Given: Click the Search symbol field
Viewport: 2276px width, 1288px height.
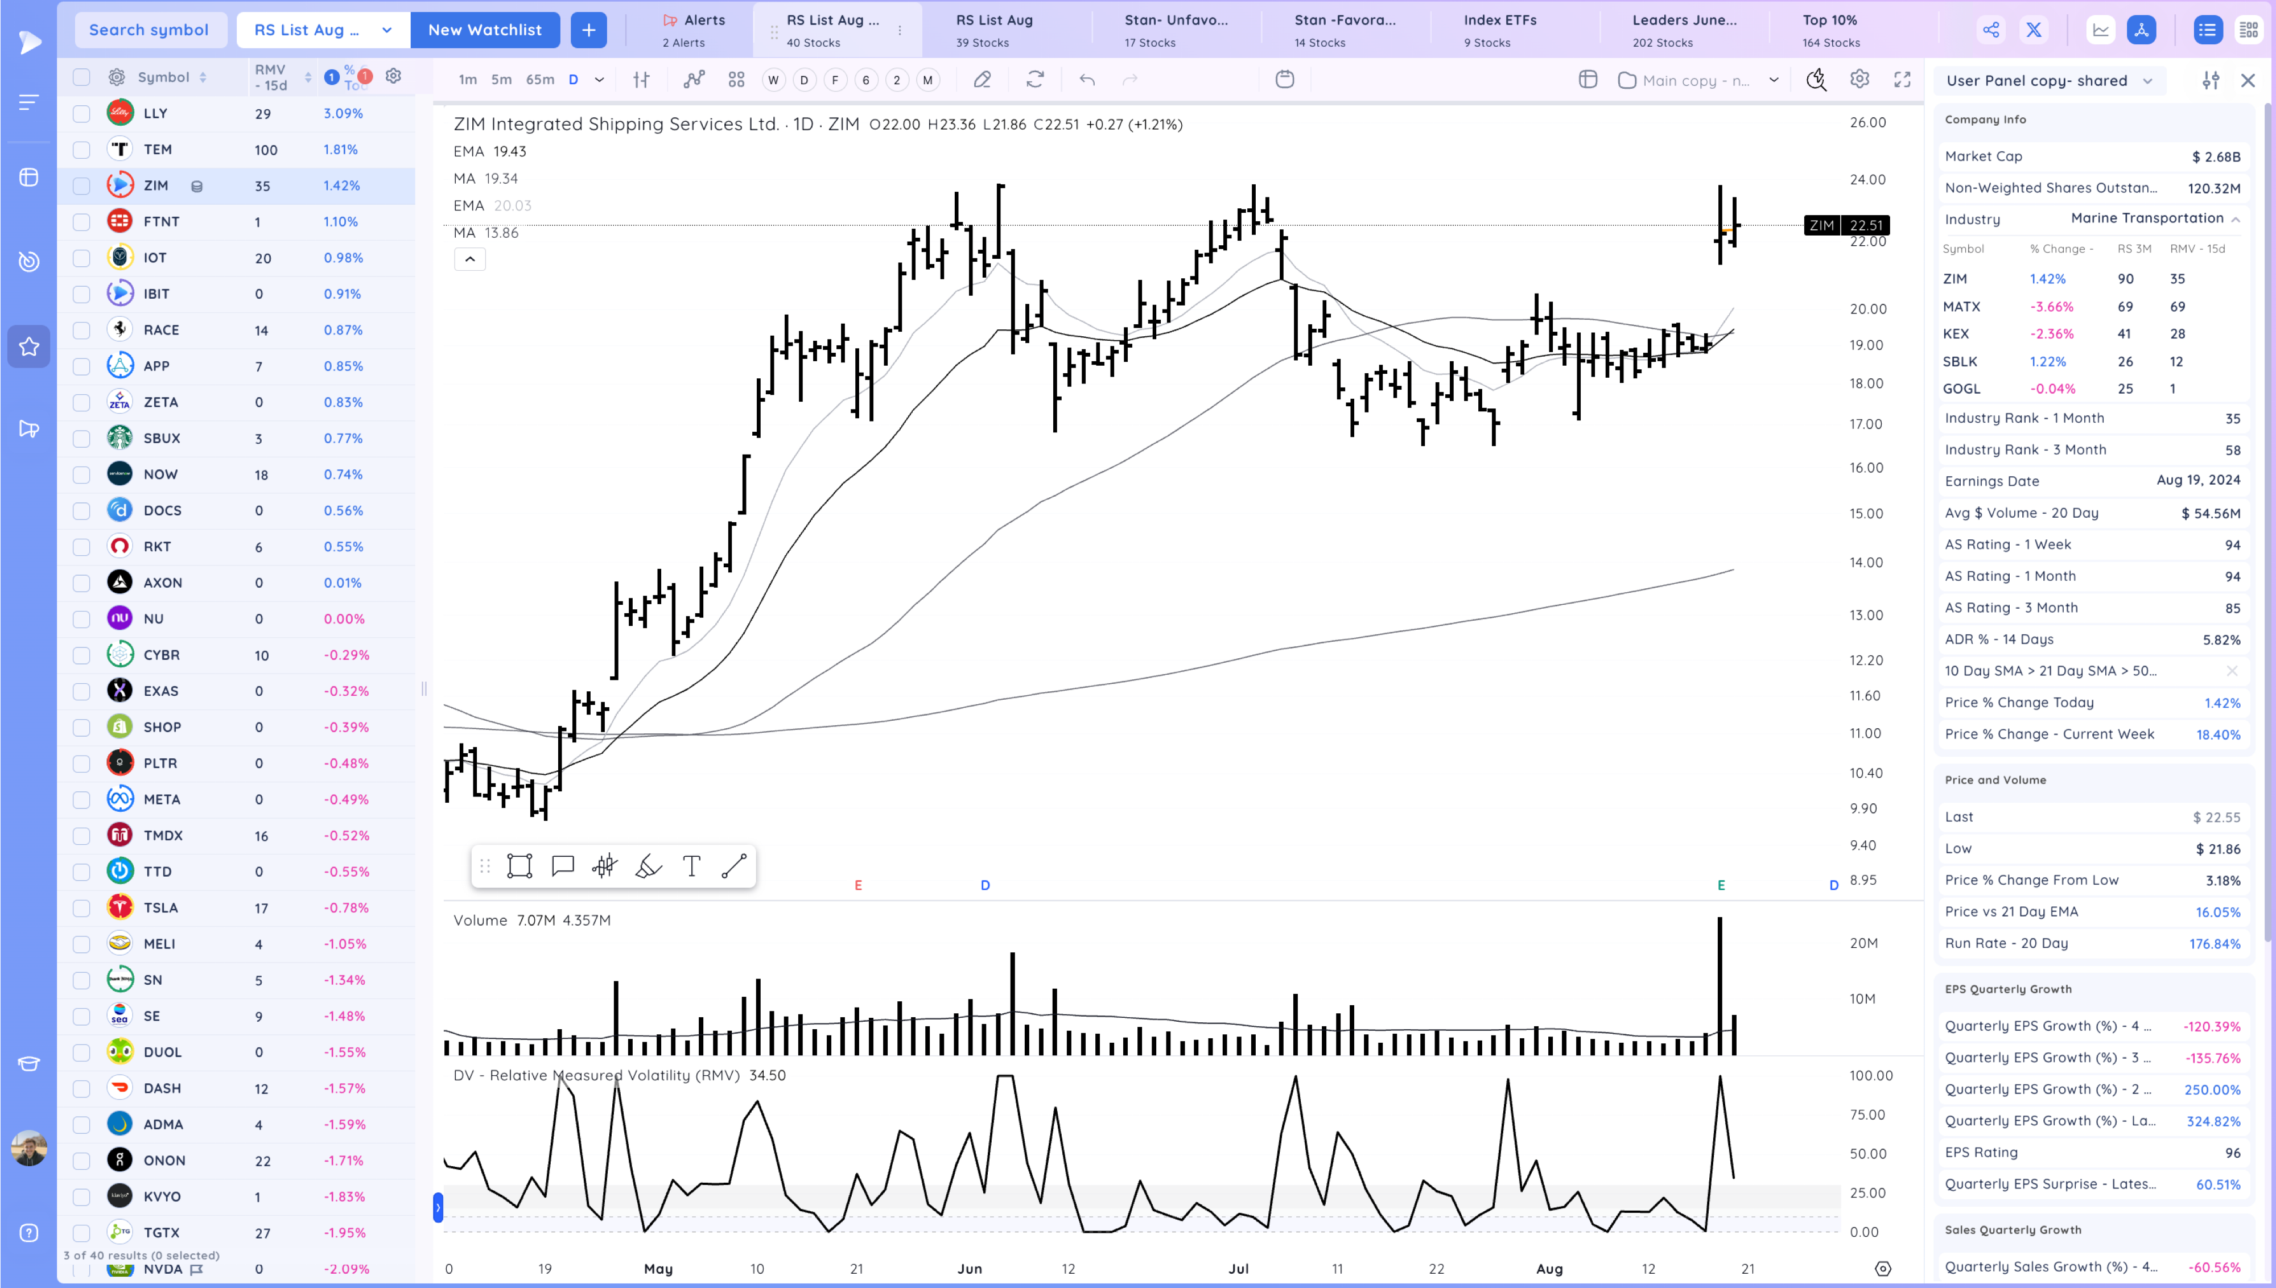Looking at the screenshot, I should (x=149, y=30).
